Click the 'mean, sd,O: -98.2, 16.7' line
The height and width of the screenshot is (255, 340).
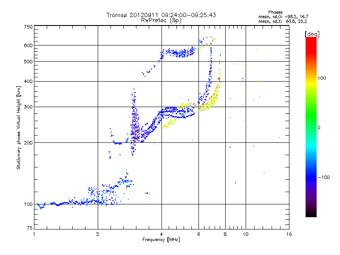283,17
